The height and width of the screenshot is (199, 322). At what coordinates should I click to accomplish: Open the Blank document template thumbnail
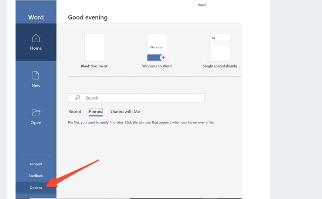(x=94, y=48)
